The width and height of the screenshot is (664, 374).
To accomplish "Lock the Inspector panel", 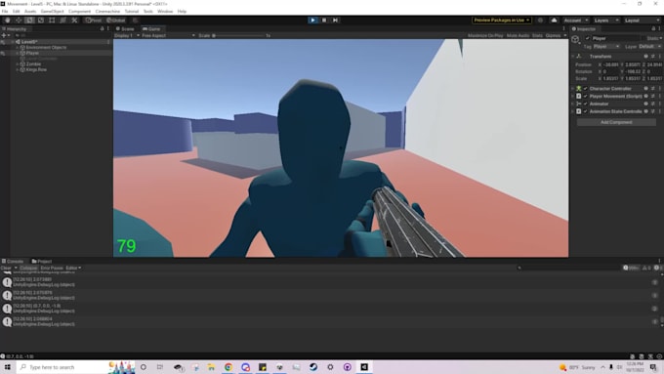I will point(653,28).
